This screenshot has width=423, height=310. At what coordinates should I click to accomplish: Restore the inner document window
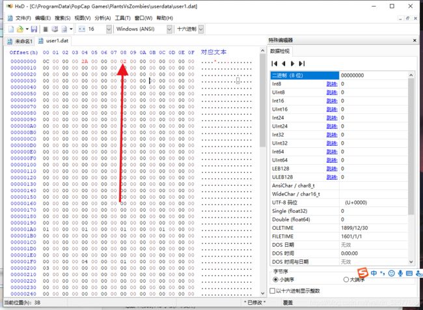pos(407,18)
